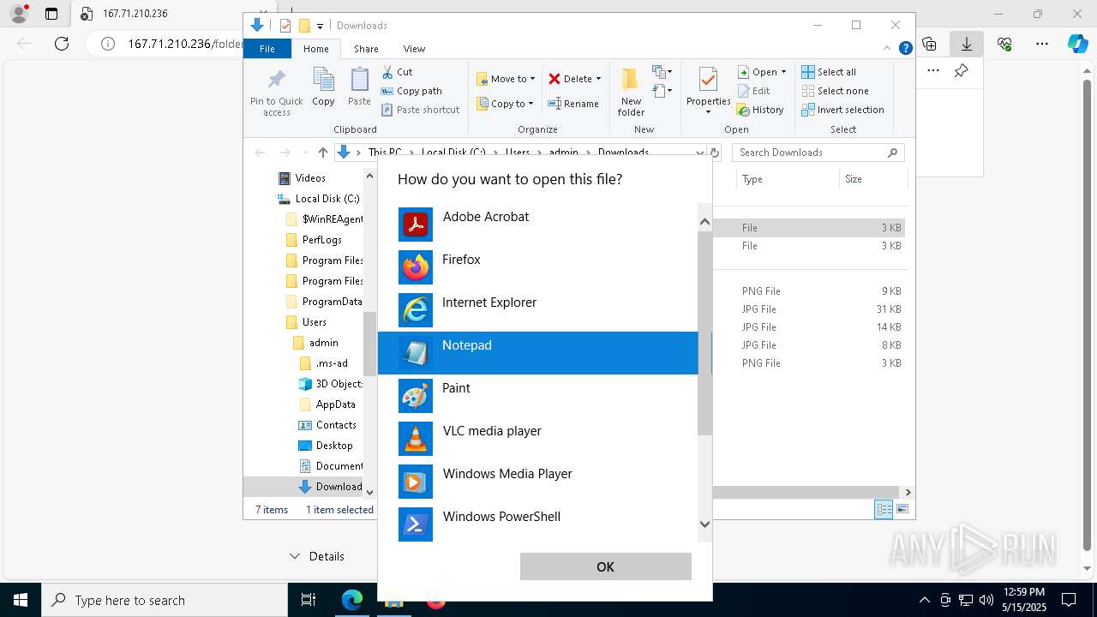Click Paste shortcut in ribbon

click(420, 110)
